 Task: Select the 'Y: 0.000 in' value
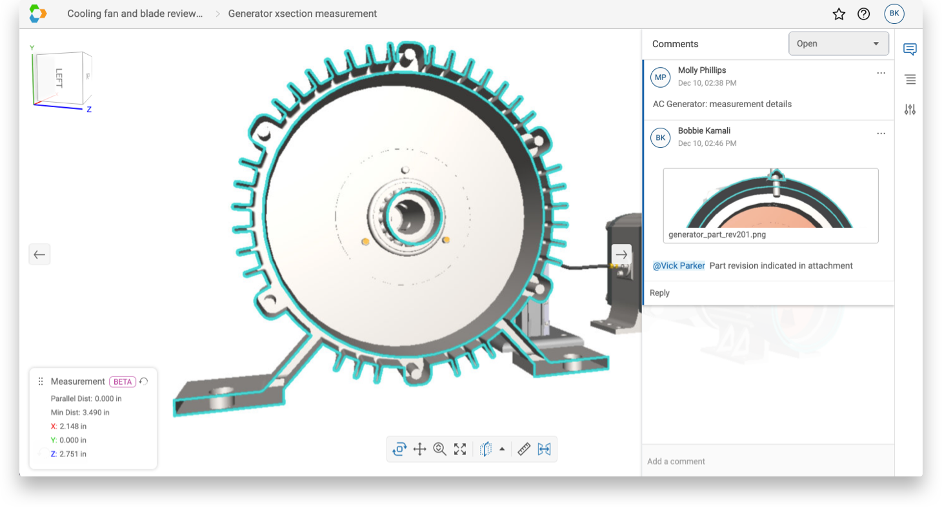tap(68, 440)
